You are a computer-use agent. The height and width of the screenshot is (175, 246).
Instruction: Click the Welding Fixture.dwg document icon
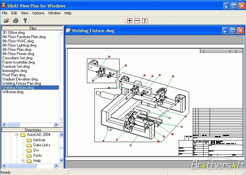[68, 30]
